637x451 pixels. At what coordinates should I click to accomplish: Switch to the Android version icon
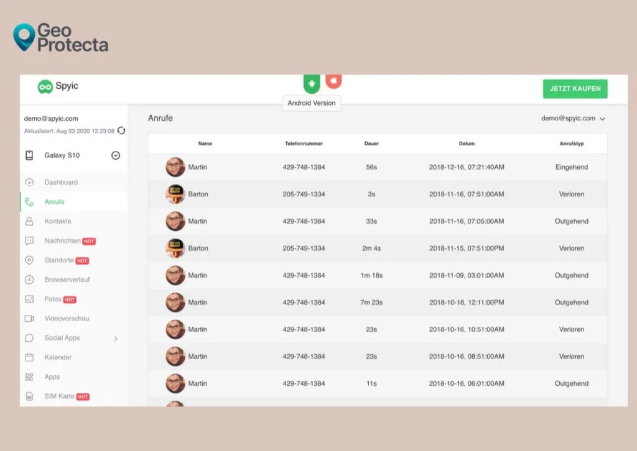click(x=312, y=83)
